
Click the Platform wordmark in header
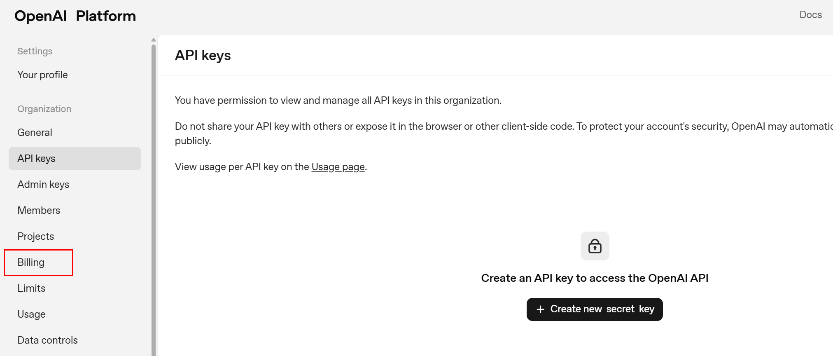[106, 16]
